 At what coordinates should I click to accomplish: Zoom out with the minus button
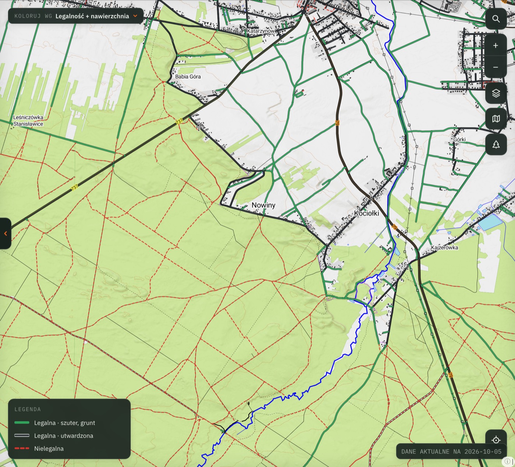click(496, 67)
